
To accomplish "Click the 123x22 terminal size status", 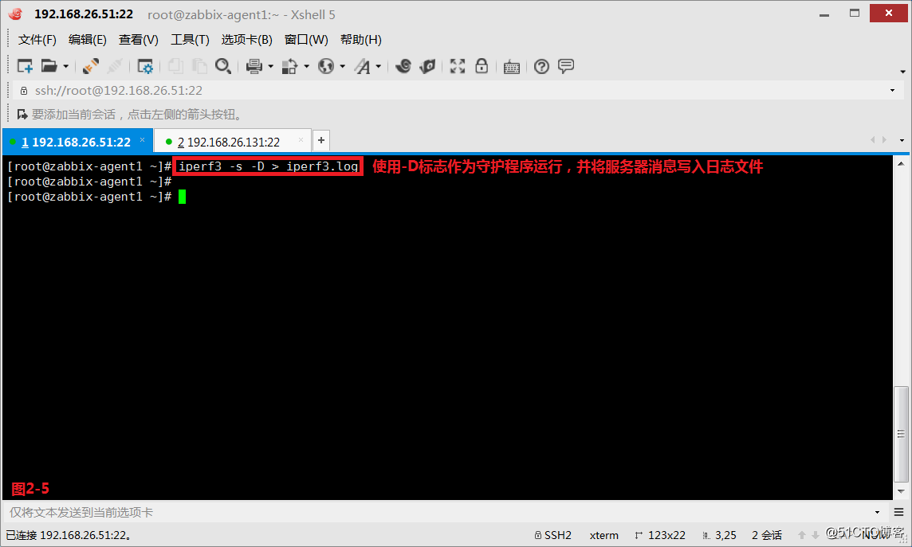I will [x=660, y=535].
